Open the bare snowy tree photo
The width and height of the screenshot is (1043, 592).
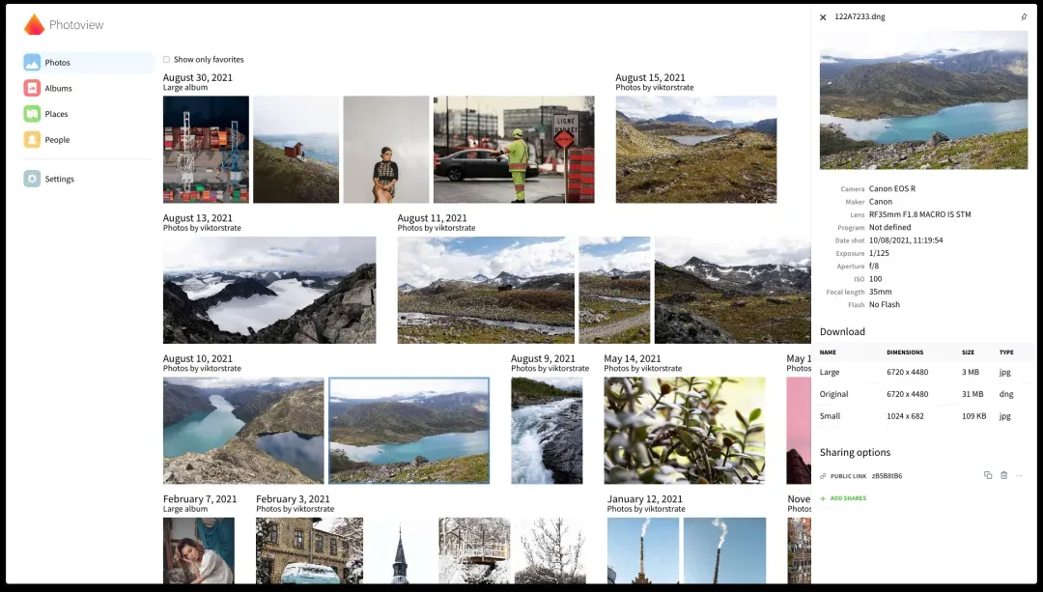click(550, 550)
